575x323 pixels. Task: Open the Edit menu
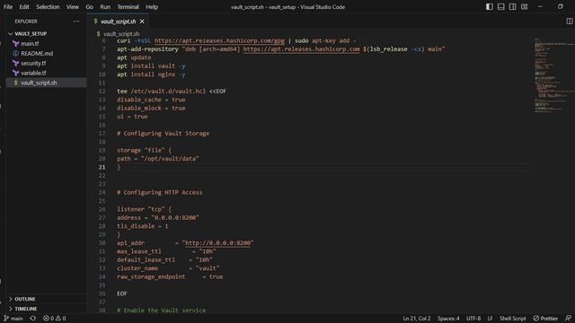(x=24, y=6)
